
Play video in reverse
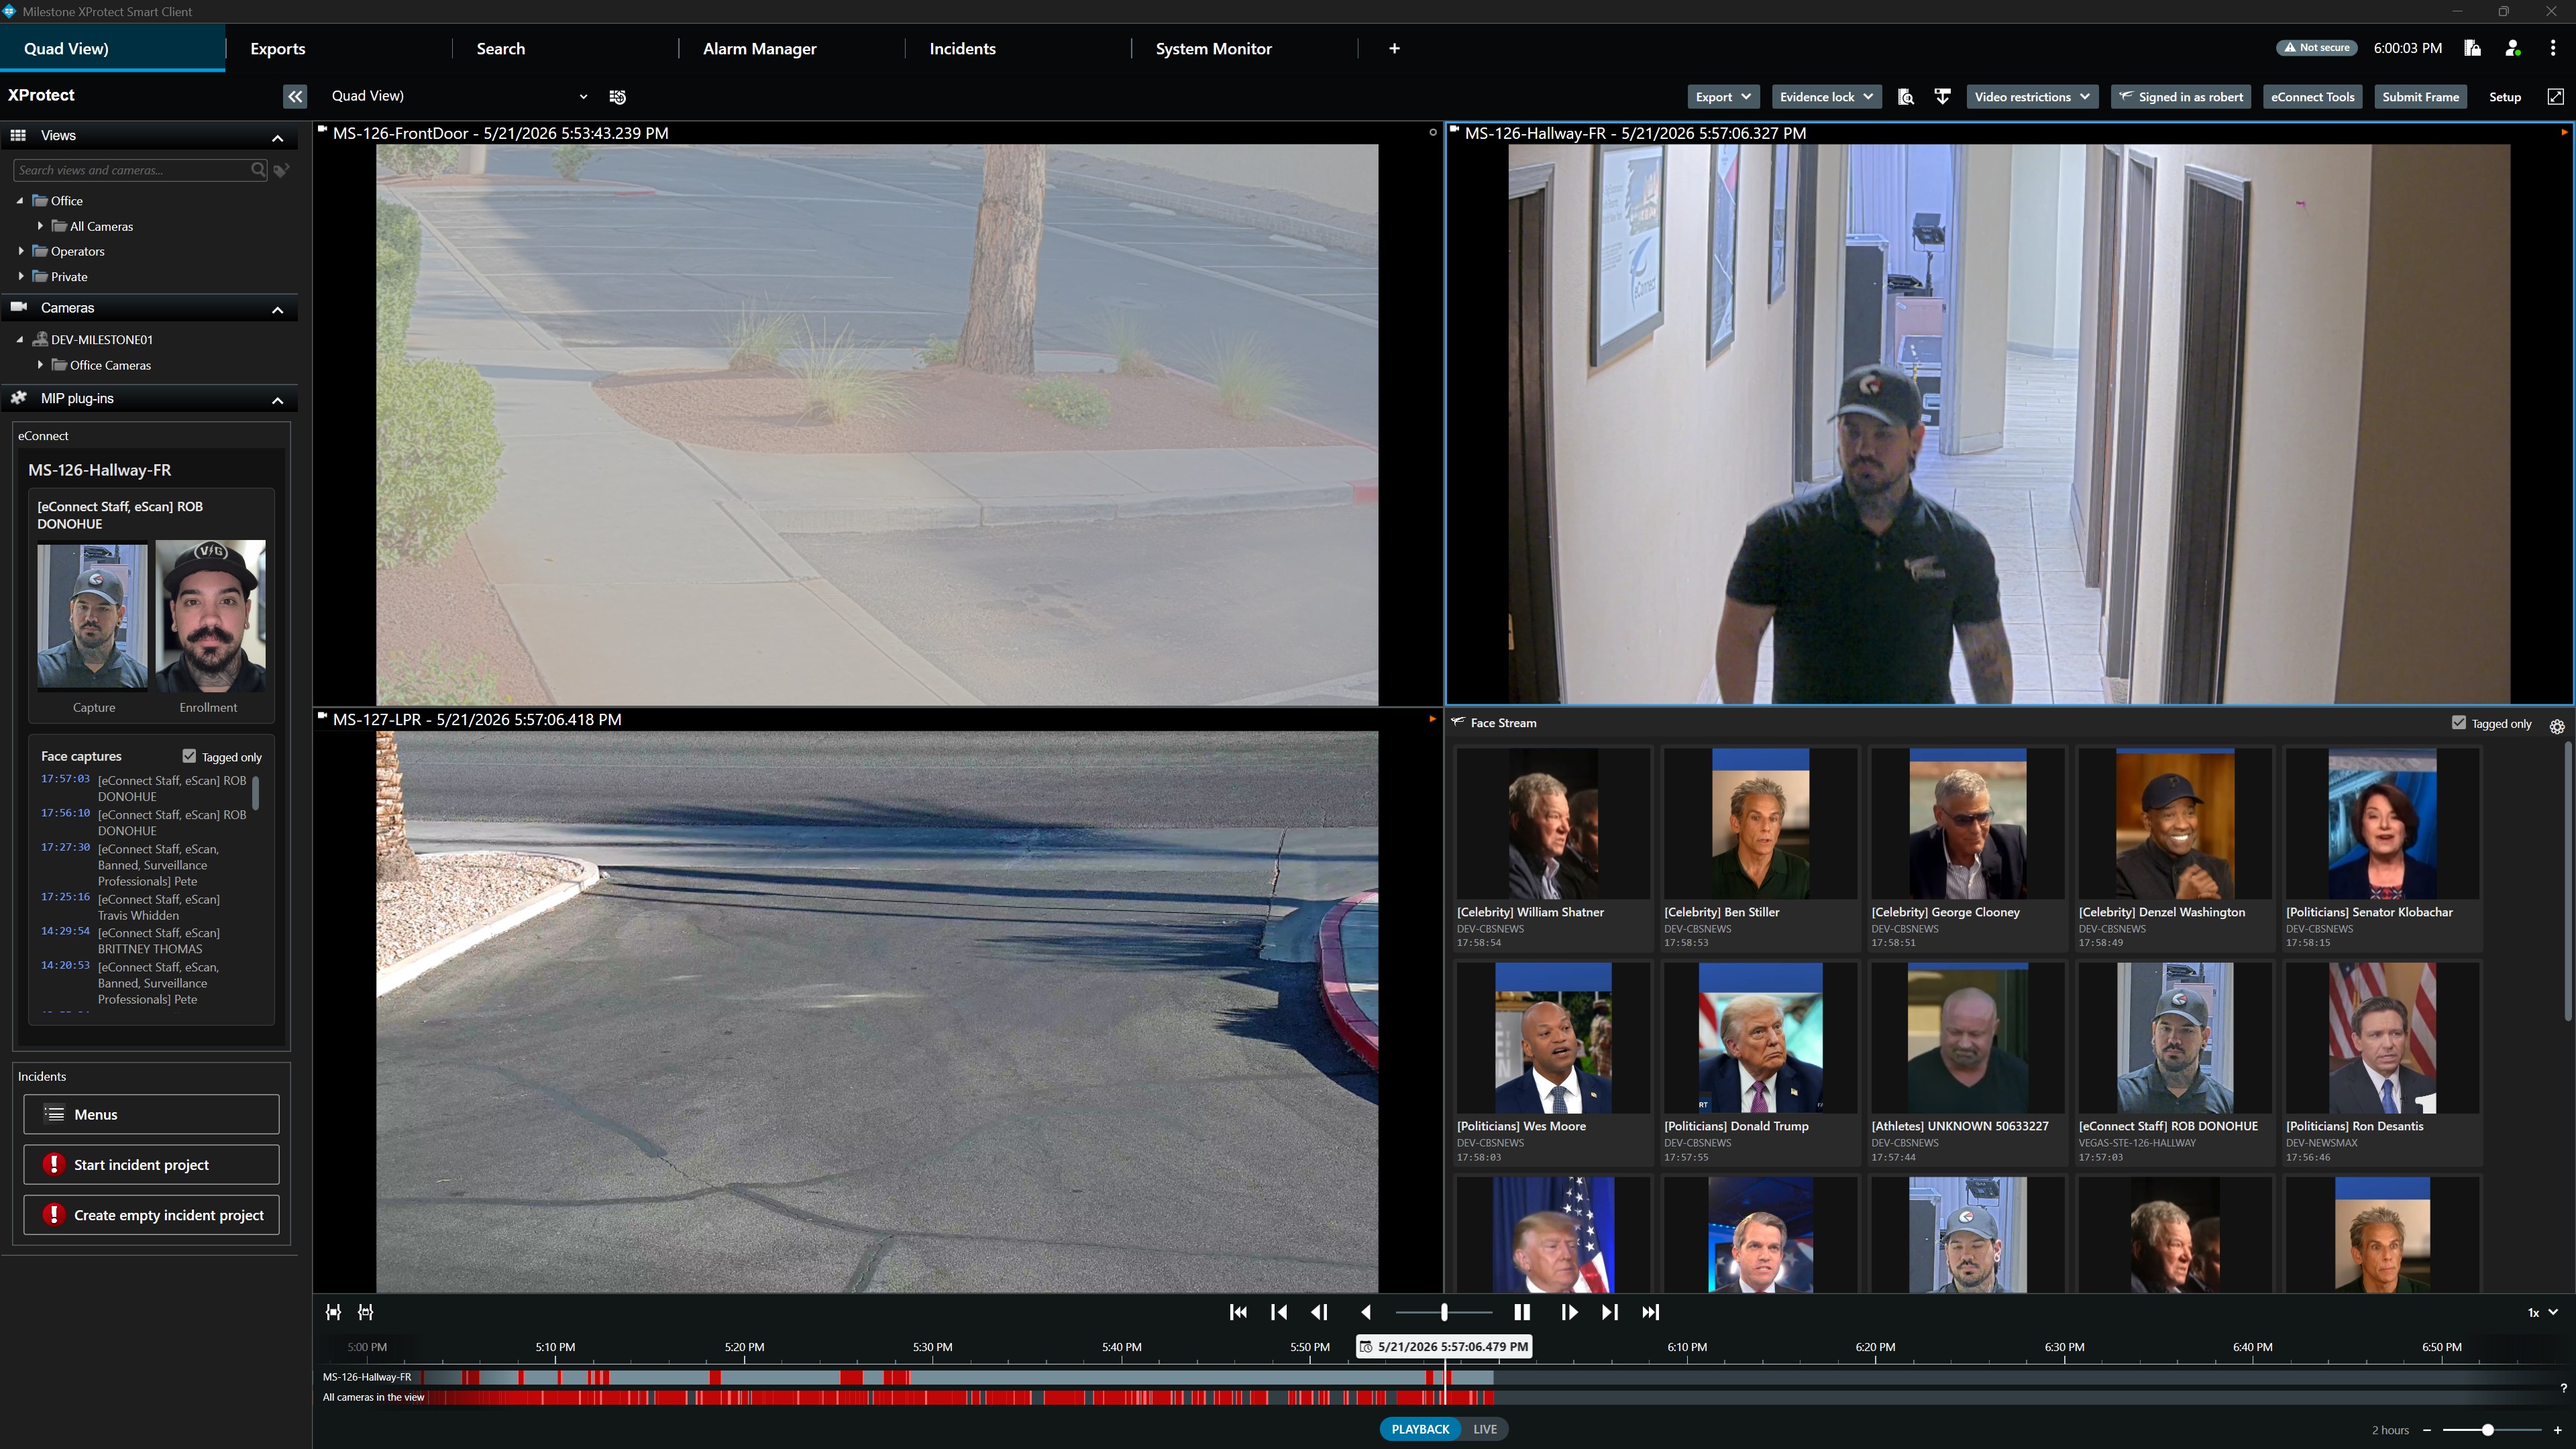[x=1366, y=1312]
